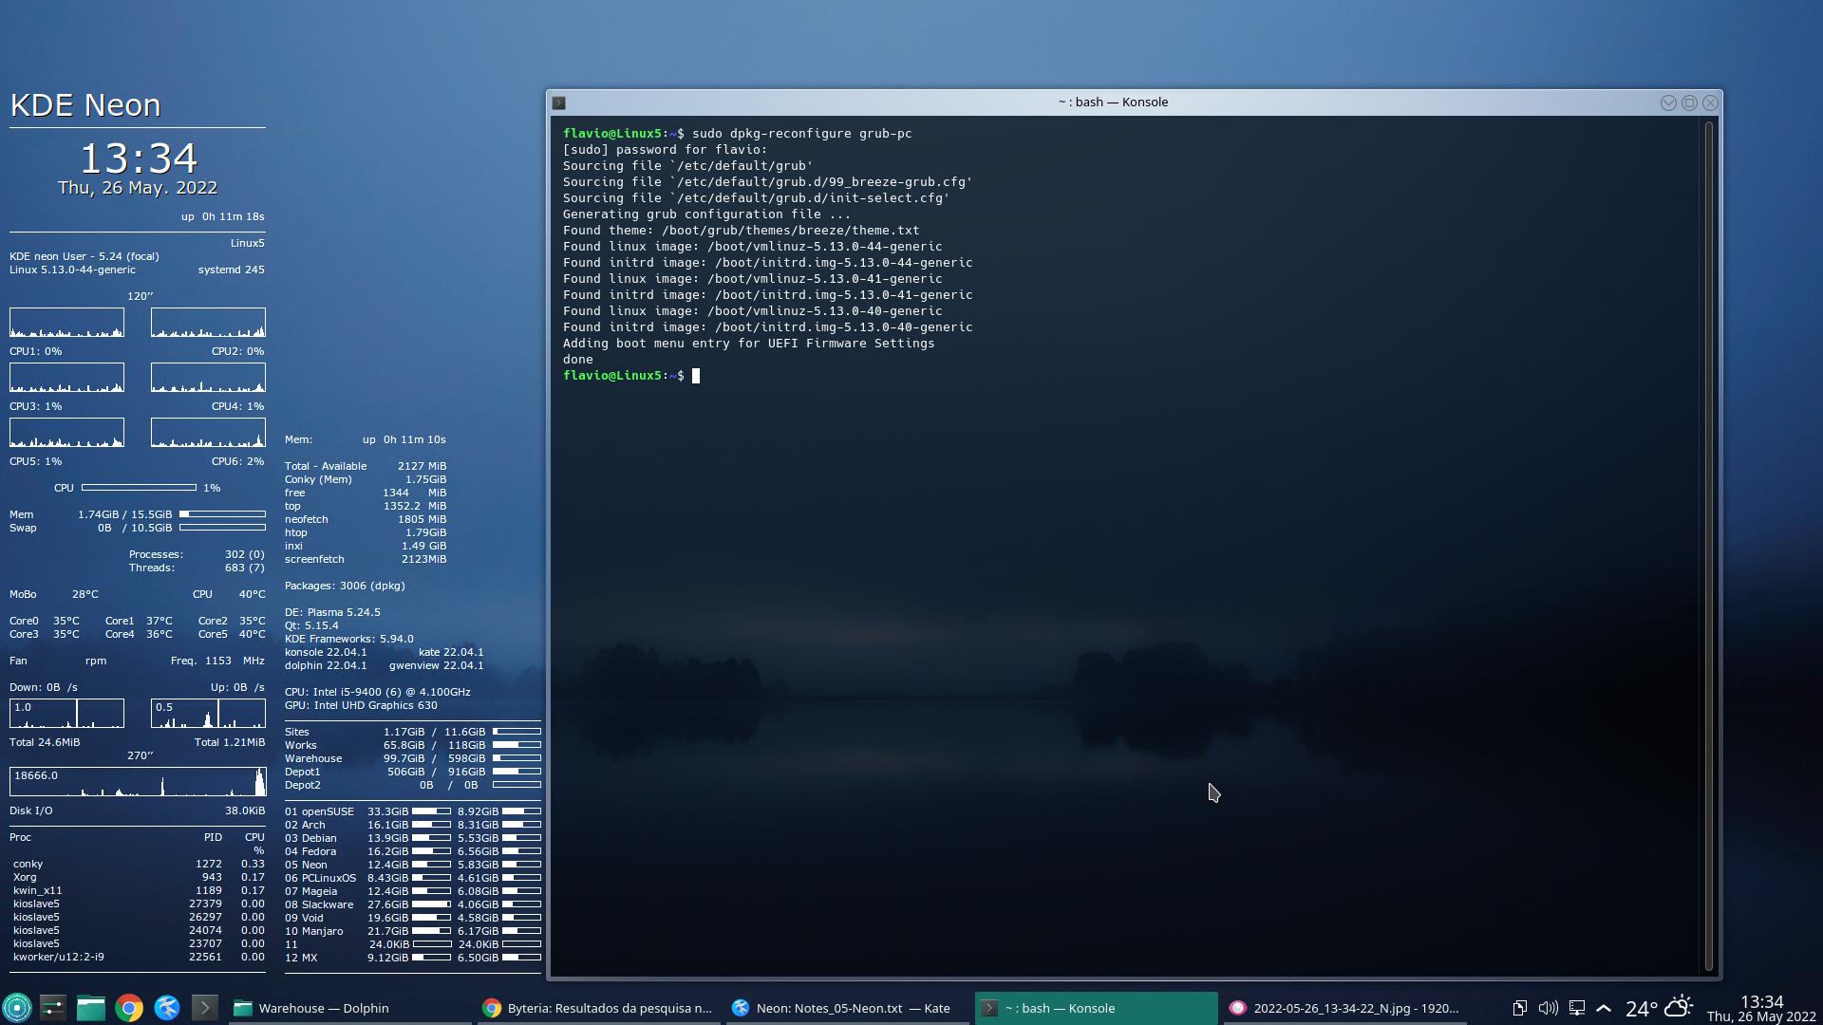
Task: Click the CPU1 usage graph
Action: point(66,323)
